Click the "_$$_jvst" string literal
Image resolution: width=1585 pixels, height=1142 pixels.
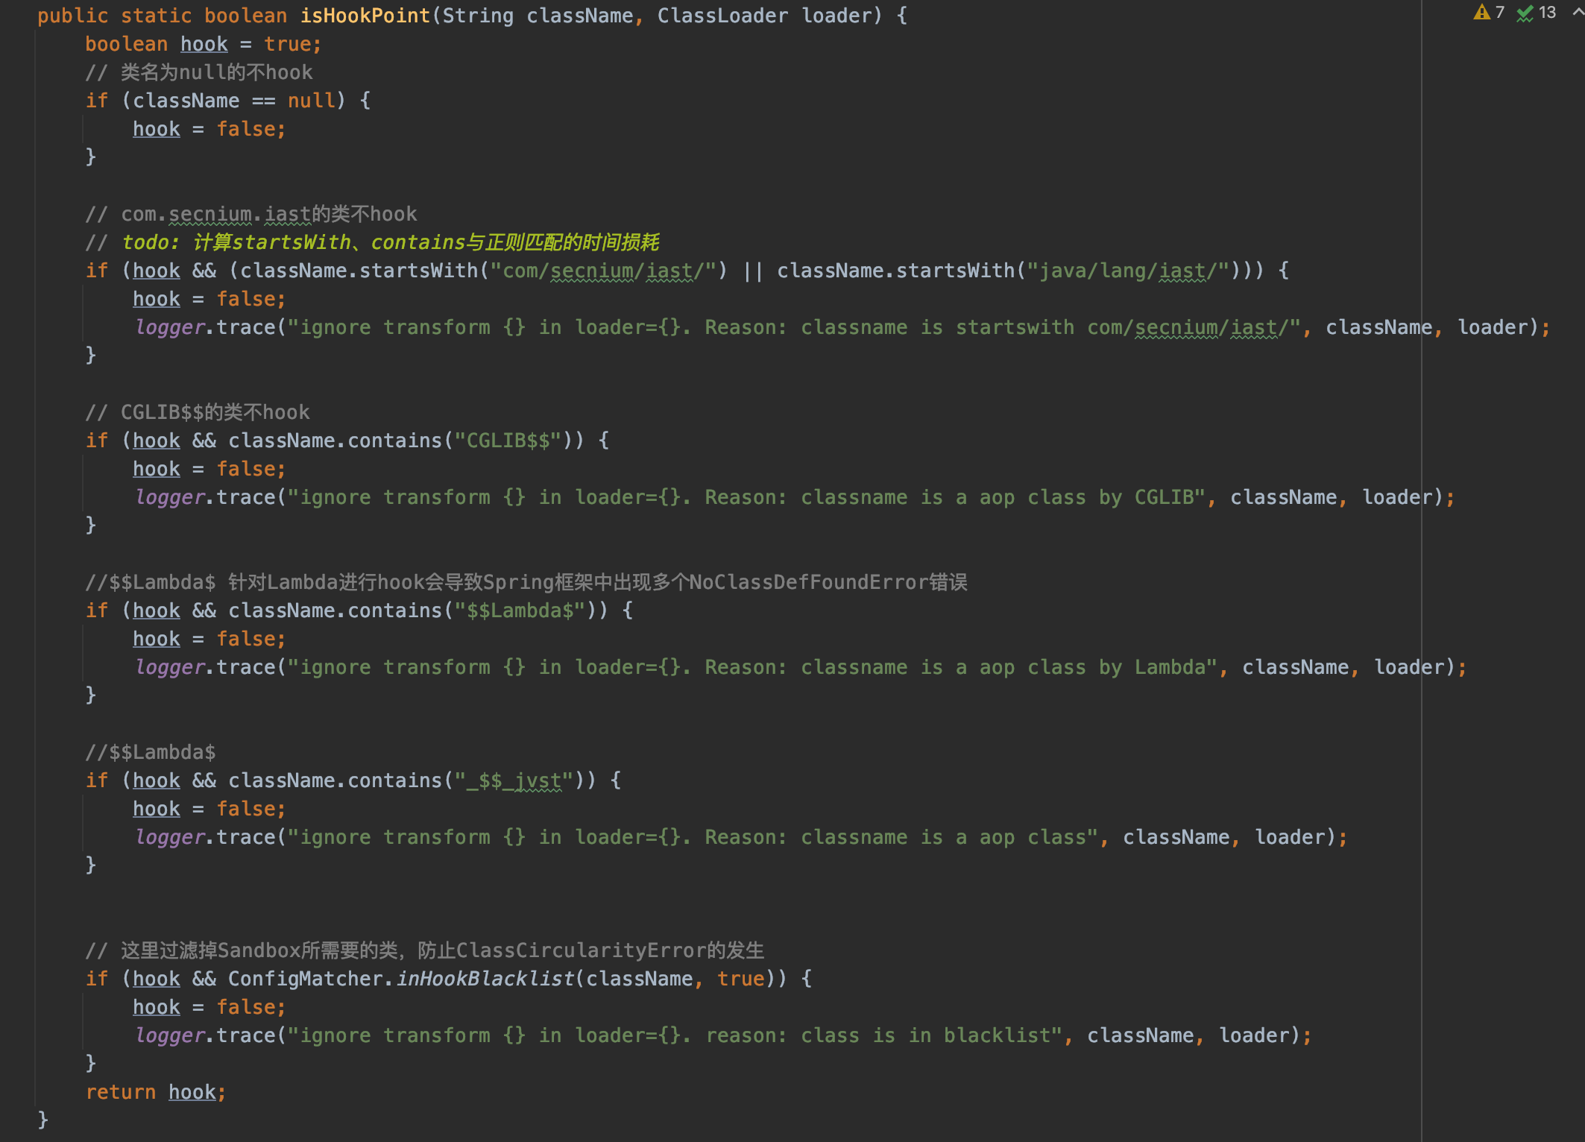point(514,780)
